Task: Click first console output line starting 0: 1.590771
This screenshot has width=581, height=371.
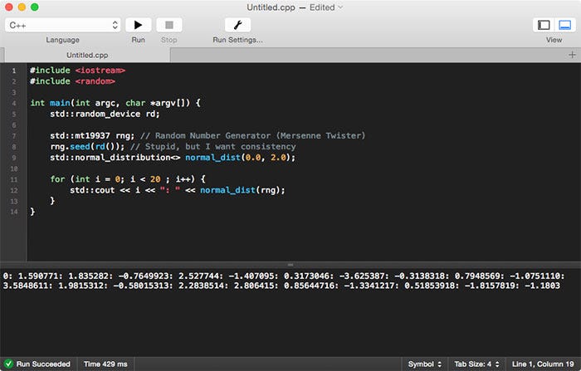Action: (284, 276)
